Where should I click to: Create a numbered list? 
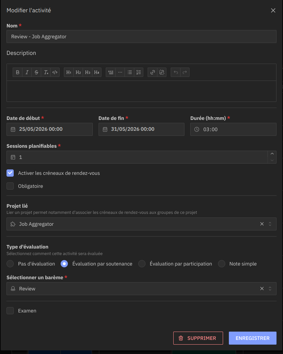coord(139,72)
